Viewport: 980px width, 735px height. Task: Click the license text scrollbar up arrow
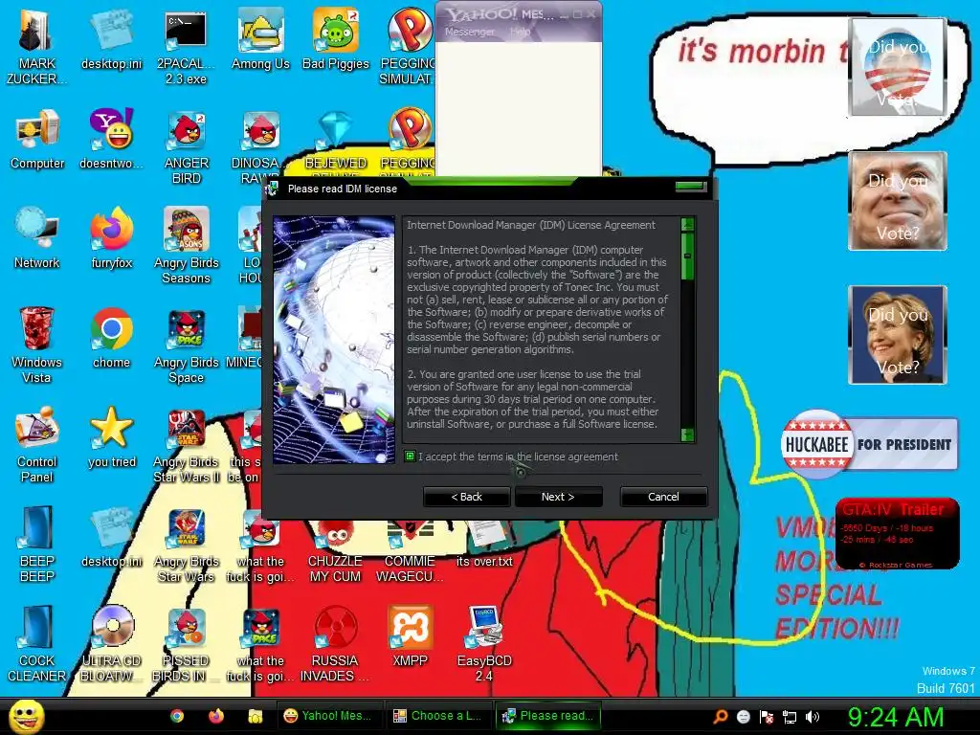click(687, 224)
